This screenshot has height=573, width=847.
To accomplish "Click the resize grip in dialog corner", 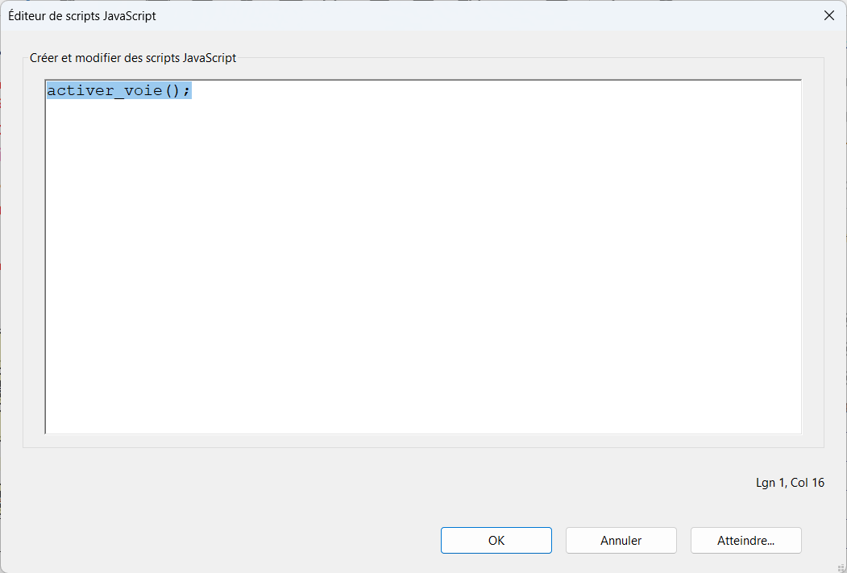I will [x=841, y=567].
